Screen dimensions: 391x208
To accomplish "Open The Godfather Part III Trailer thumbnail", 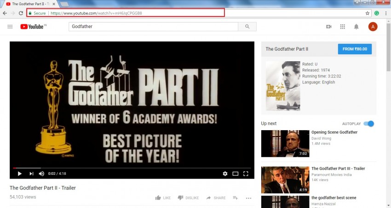I will click(x=285, y=180).
